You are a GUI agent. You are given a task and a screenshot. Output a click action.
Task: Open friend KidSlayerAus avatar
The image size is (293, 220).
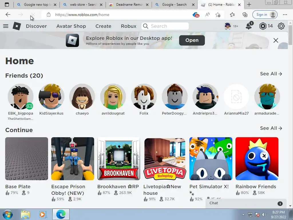pyautogui.click(x=52, y=97)
